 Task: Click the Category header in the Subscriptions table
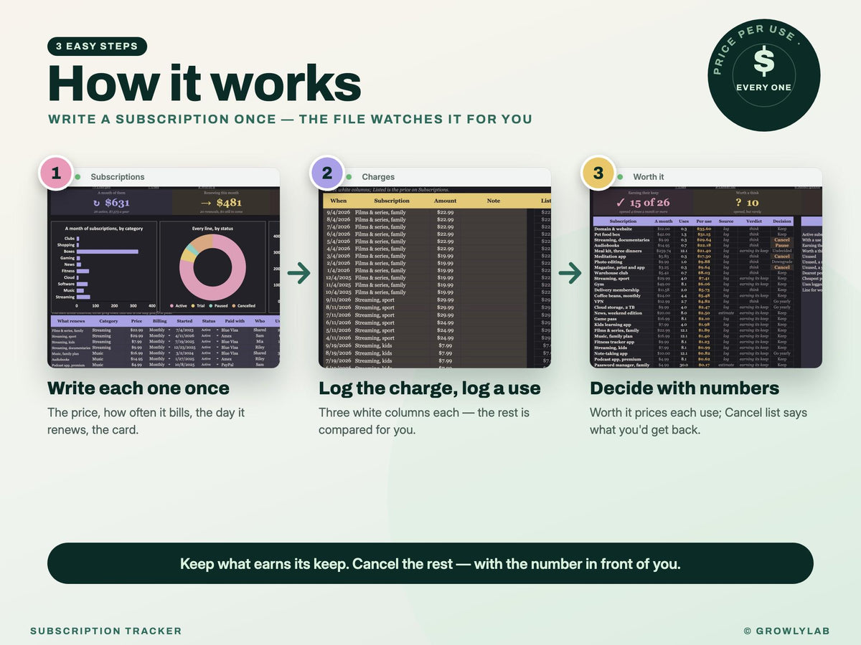[108, 321]
